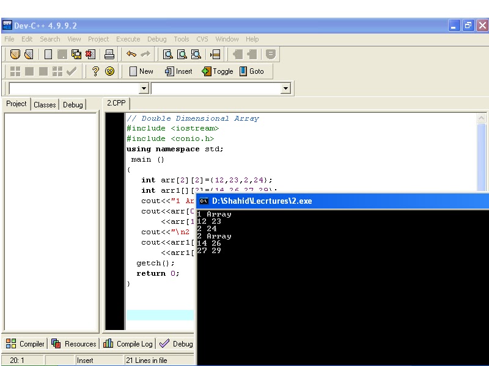Toggle a bookmark with the Toggle button
489x366 pixels.
[217, 71]
